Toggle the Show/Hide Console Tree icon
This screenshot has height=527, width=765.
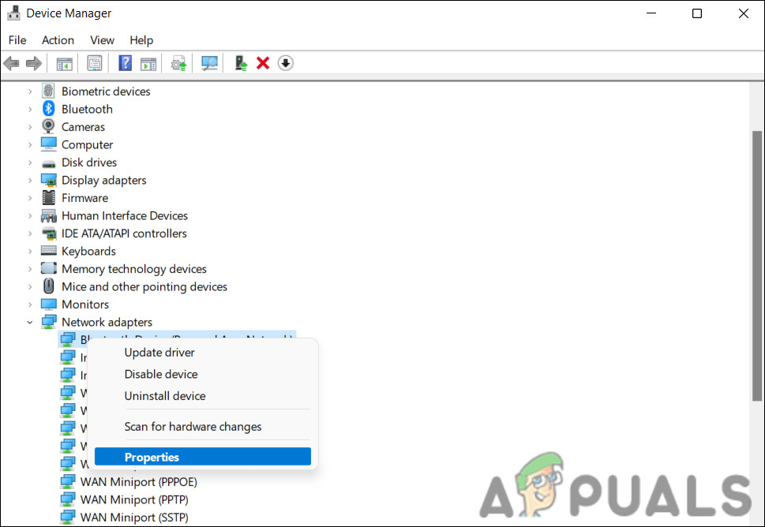[x=64, y=63]
